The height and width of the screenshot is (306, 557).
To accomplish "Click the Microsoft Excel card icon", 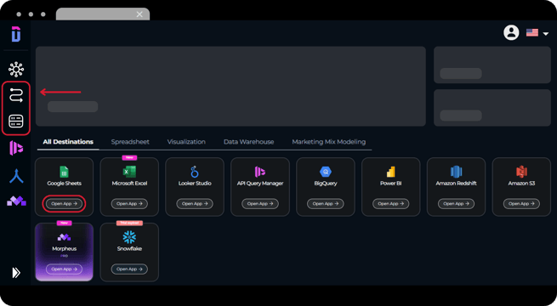I will 129,172.
